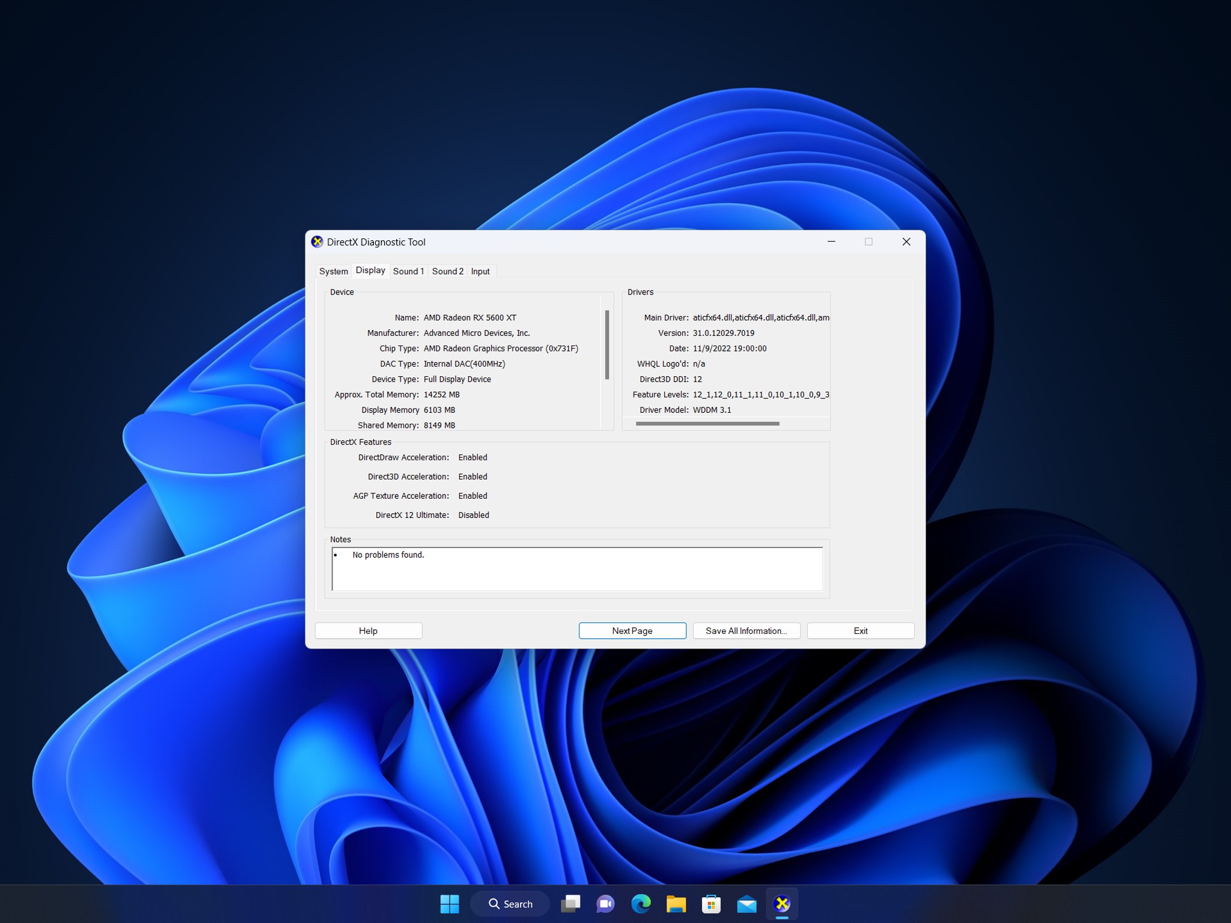Viewport: 1231px width, 923px height.
Task: Click DAC type 'Internal DAC(400MHz)'
Action: point(464,364)
